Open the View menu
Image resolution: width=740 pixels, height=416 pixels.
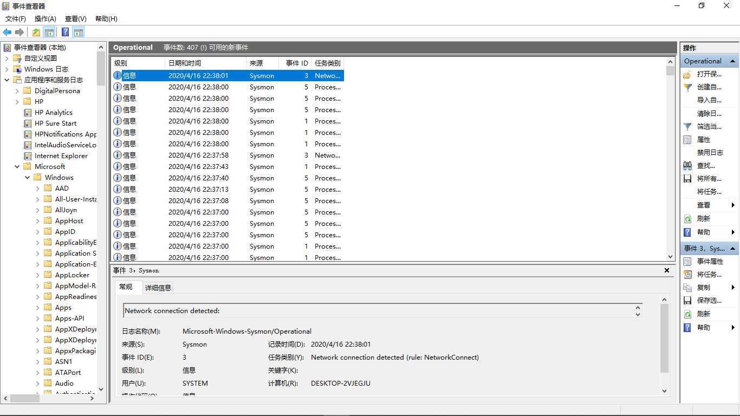pyautogui.click(x=76, y=19)
